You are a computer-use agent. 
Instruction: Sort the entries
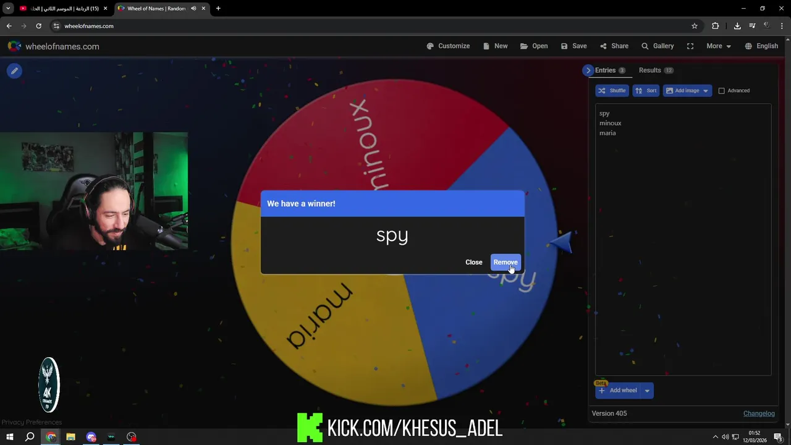646,90
